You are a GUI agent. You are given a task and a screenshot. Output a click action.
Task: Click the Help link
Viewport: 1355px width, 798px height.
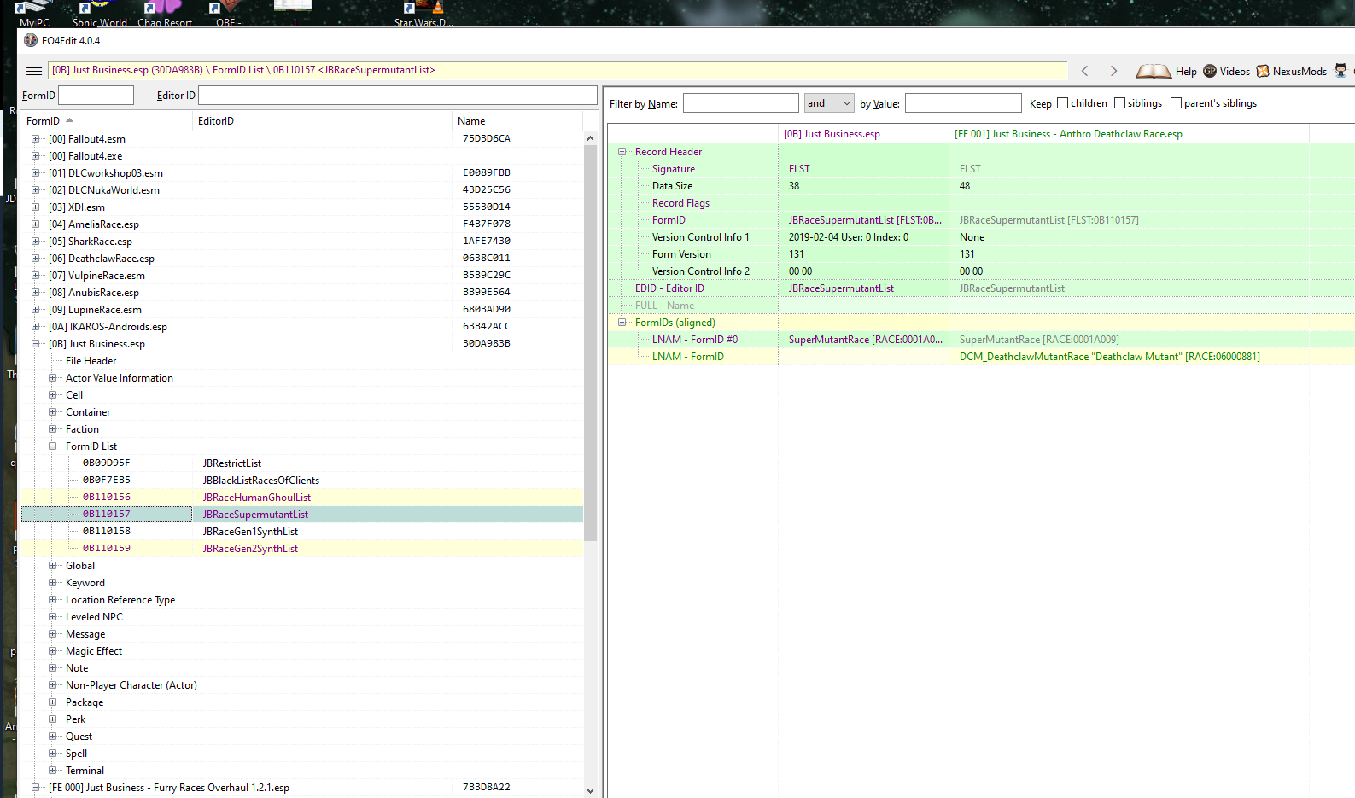tap(1186, 72)
